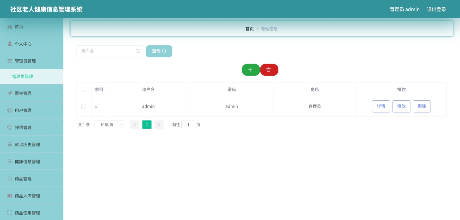
Task: Click the green plus add button
Action: 251,70
